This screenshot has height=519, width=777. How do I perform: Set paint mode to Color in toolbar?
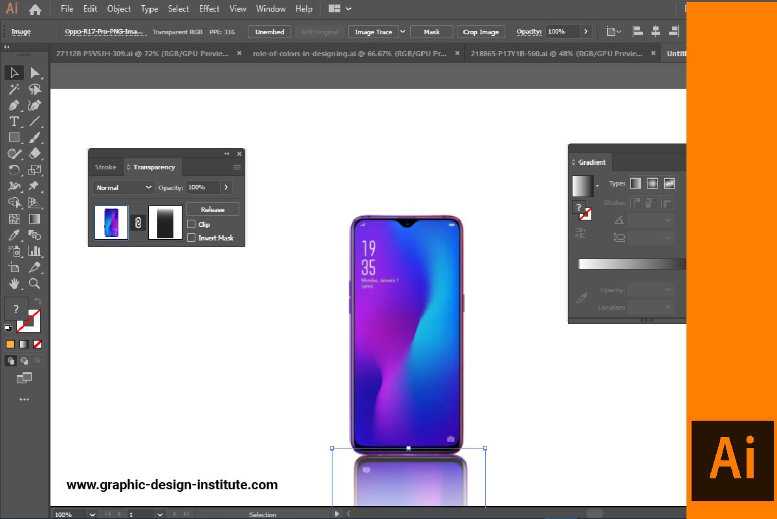point(10,344)
